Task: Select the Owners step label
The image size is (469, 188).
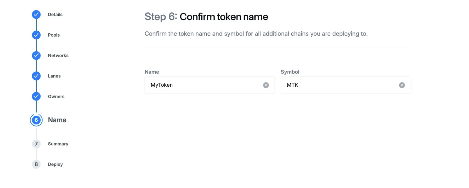Action: point(56,96)
